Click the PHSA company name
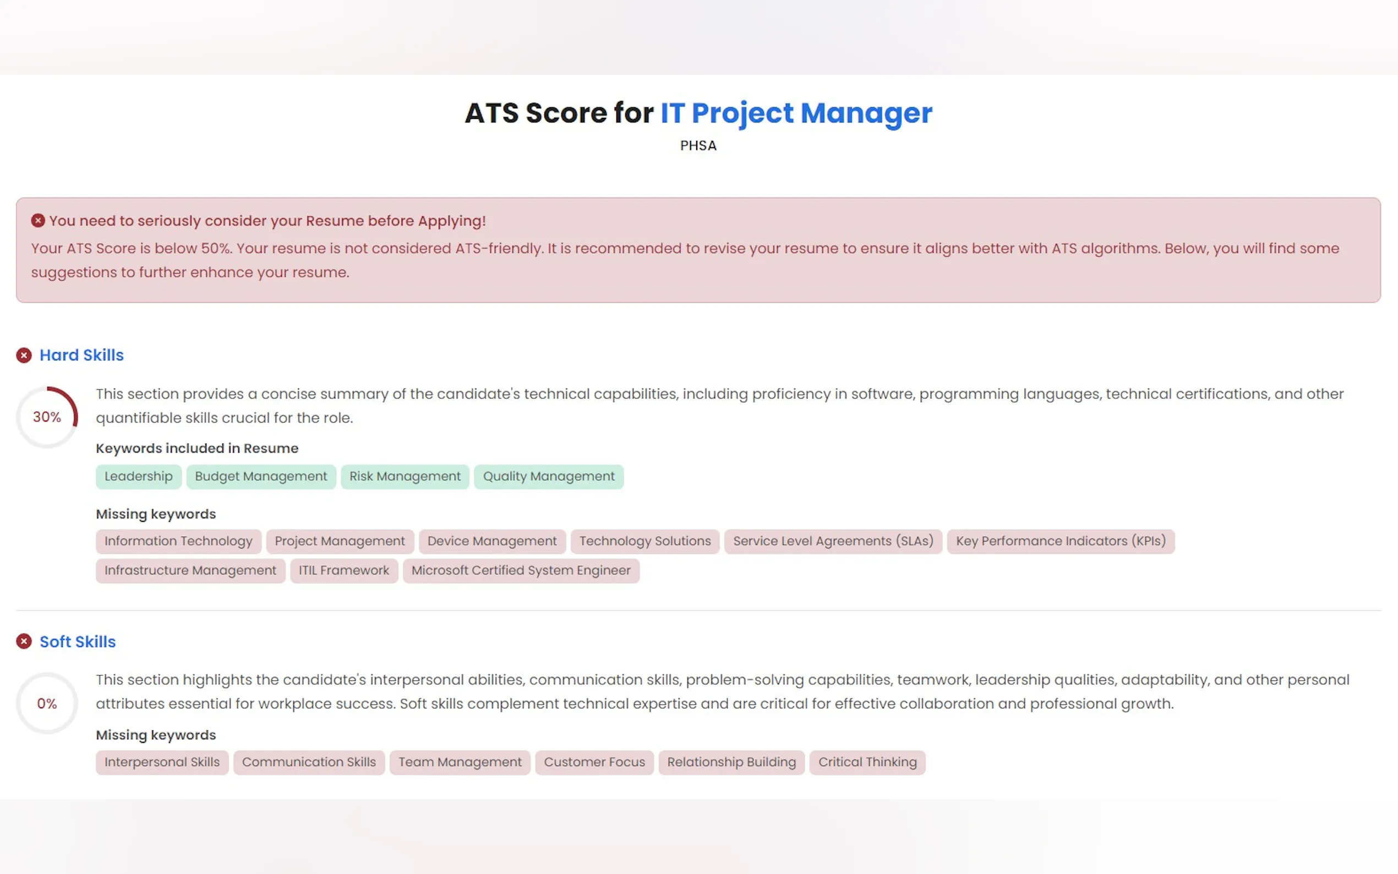This screenshot has width=1398, height=874. (698, 146)
